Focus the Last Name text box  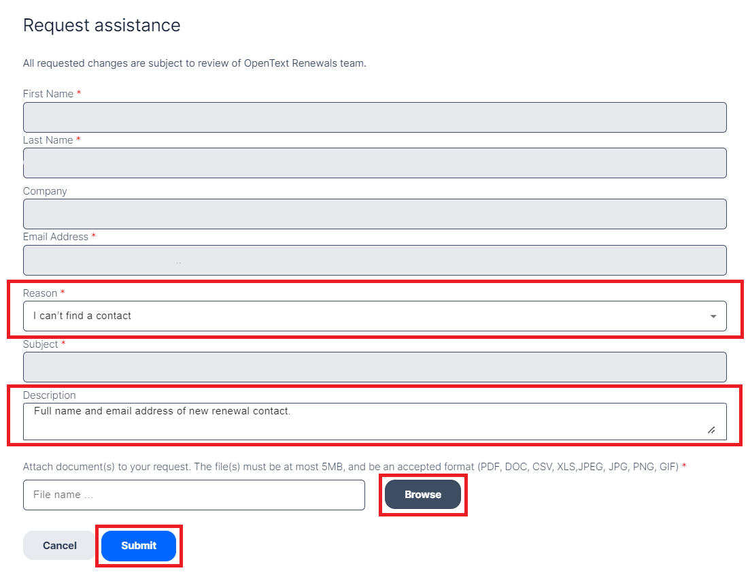point(375,163)
